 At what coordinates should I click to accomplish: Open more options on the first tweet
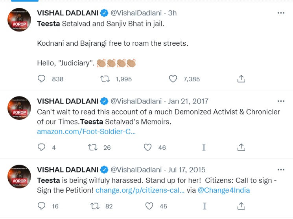[x=280, y=13]
